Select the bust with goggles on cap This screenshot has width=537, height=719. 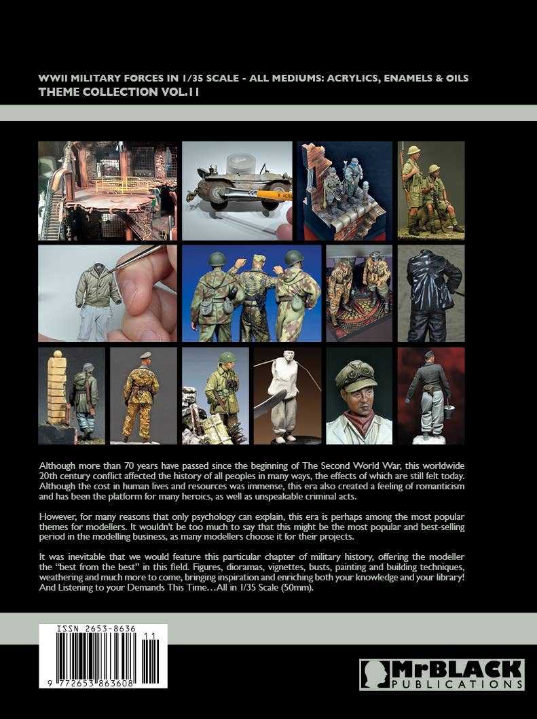[x=358, y=396]
